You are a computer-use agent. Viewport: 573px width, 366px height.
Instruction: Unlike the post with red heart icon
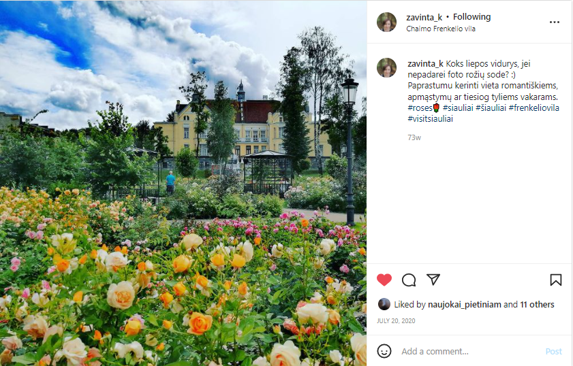384,280
